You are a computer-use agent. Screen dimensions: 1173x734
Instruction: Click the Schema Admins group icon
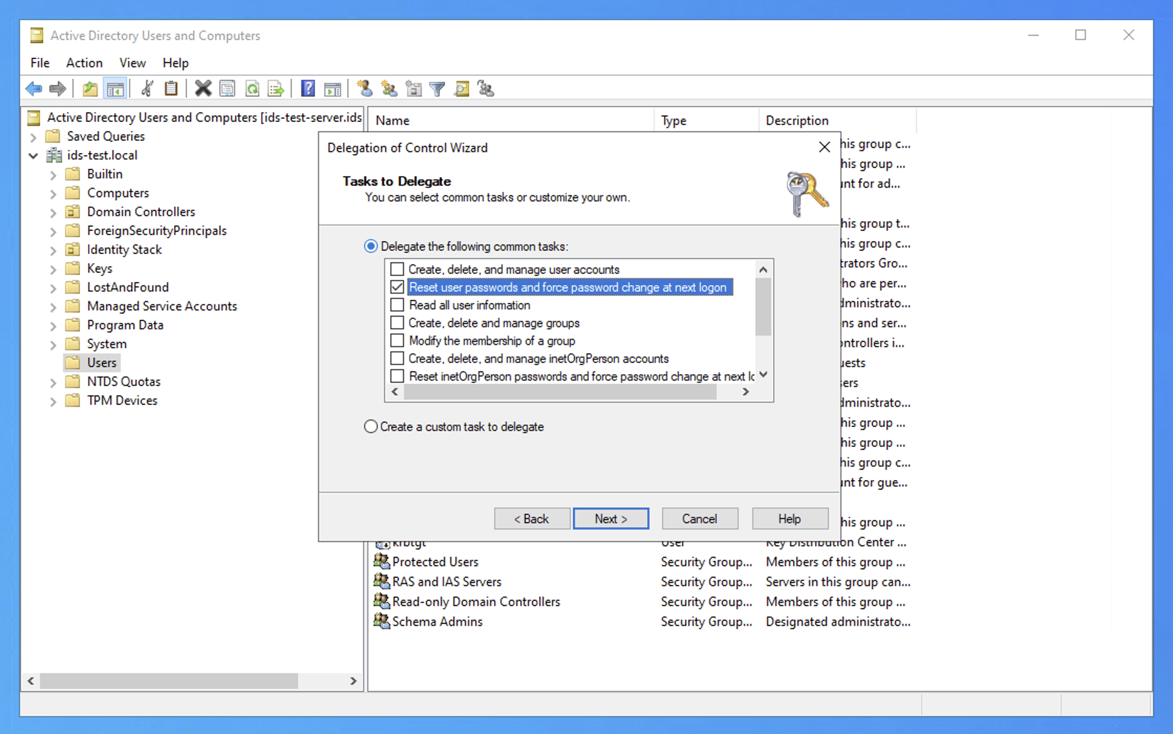click(381, 621)
